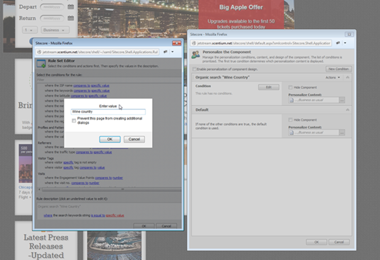380x260 pixels.
Task: Click left scroll arrow of conditions list
Action: [39, 189]
